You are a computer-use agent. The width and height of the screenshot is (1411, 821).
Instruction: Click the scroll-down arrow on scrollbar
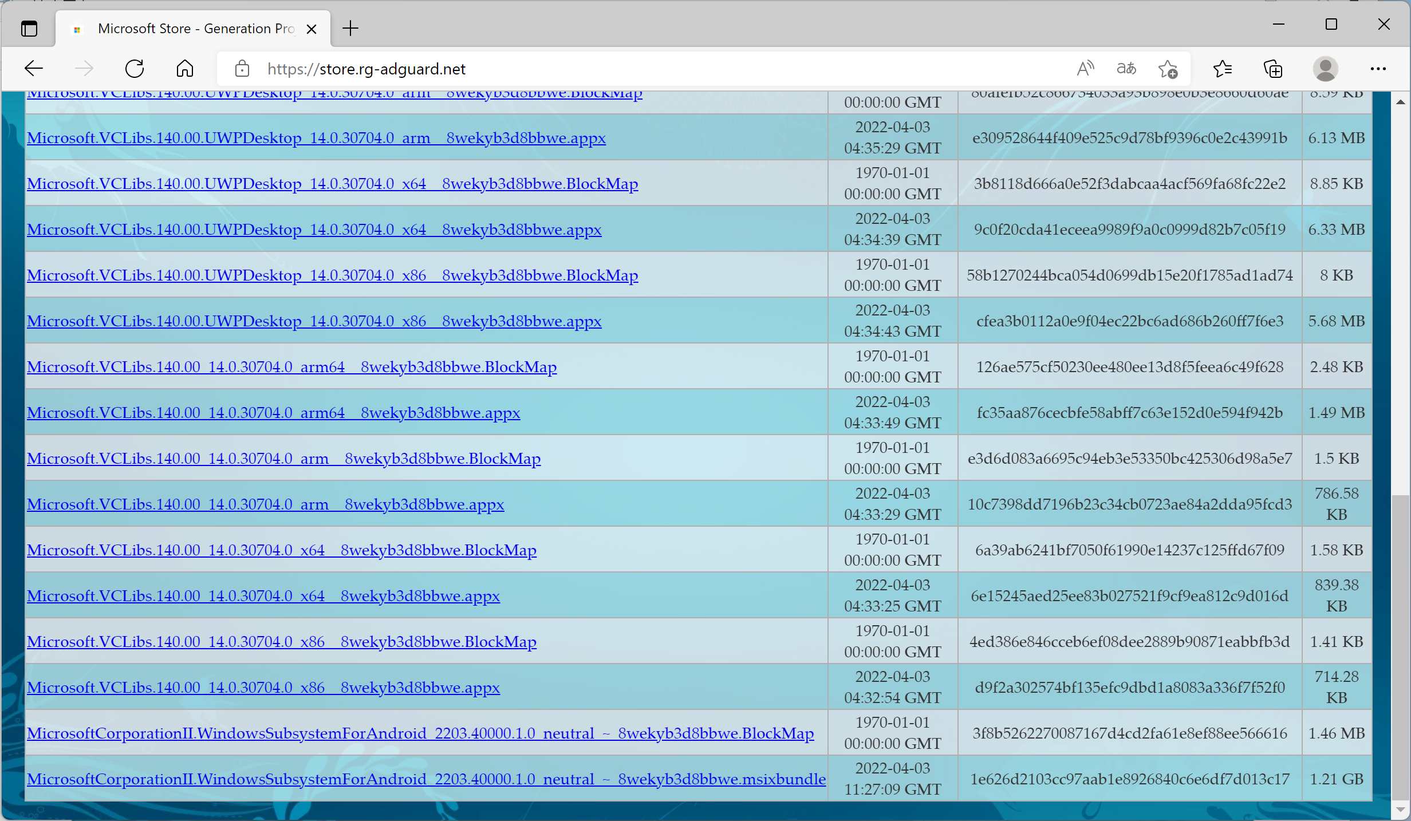pyautogui.click(x=1400, y=810)
